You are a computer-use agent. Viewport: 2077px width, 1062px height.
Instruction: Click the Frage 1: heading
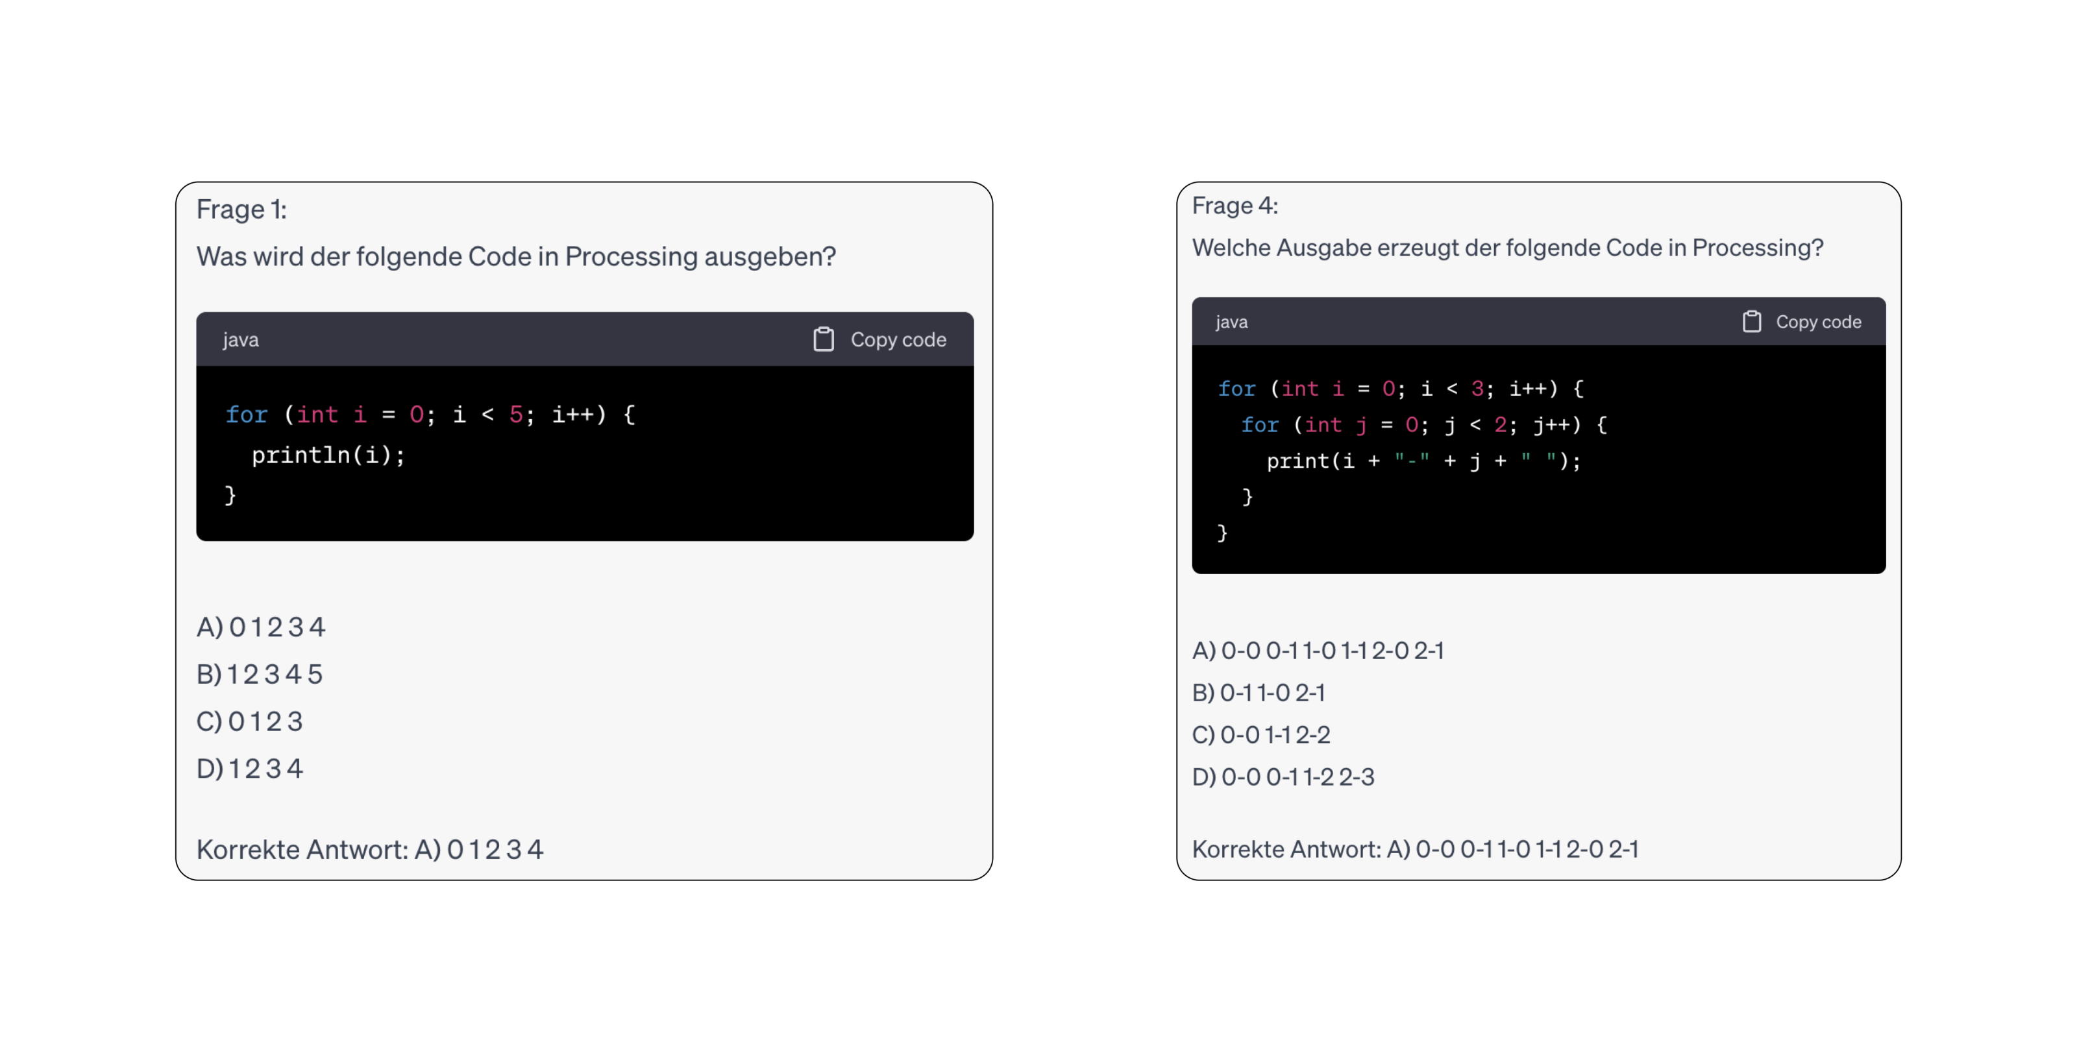tap(242, 210)
